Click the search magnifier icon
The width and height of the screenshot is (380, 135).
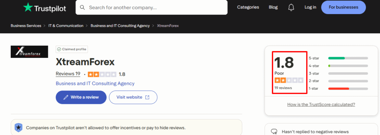(x=82, y=7)
